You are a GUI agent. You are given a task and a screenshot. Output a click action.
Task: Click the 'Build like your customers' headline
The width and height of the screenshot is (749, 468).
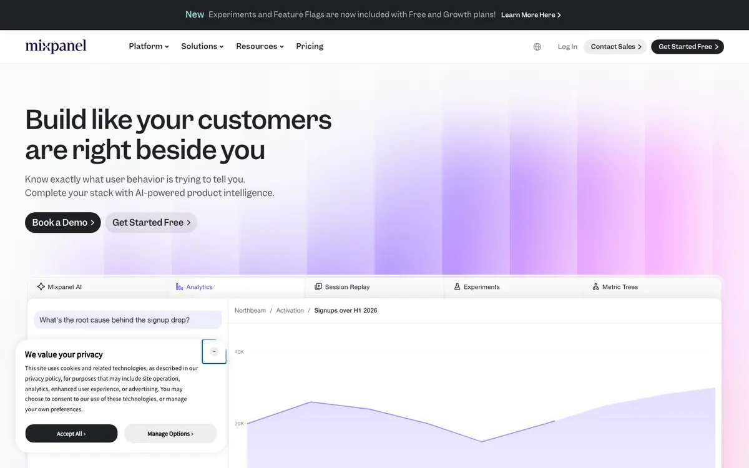pyautogui.click(x=179, y=135)
